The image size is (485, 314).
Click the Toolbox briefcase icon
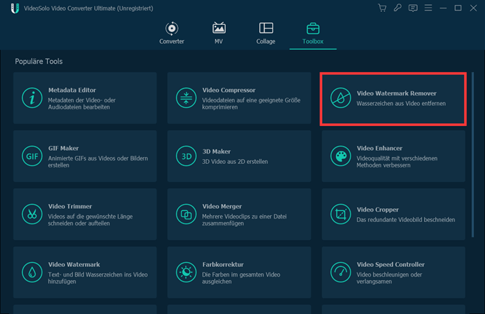pos(313,28)
